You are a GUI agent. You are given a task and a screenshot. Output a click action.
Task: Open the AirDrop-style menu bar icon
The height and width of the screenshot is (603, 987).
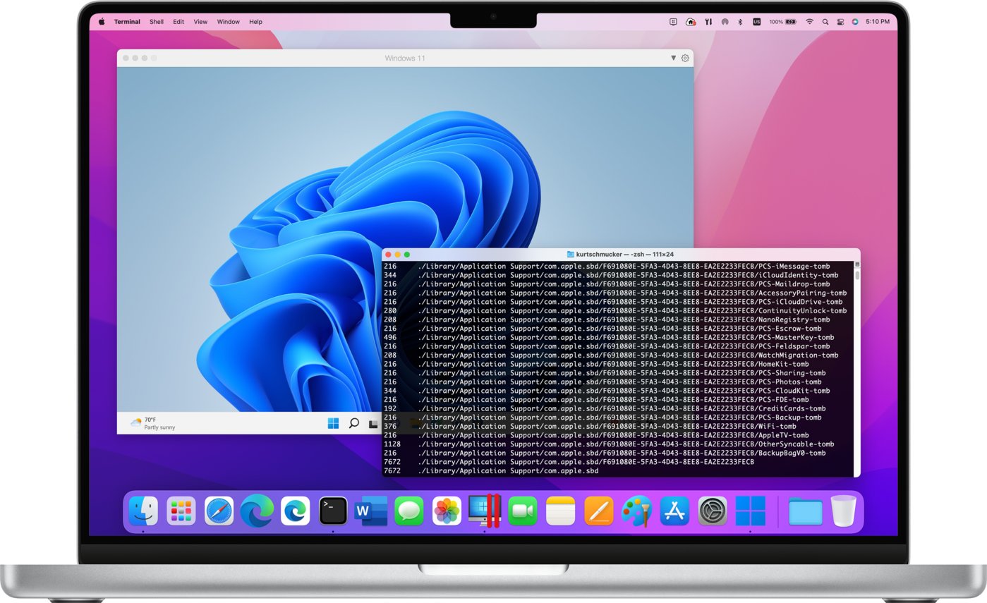[x=725, y=22]
